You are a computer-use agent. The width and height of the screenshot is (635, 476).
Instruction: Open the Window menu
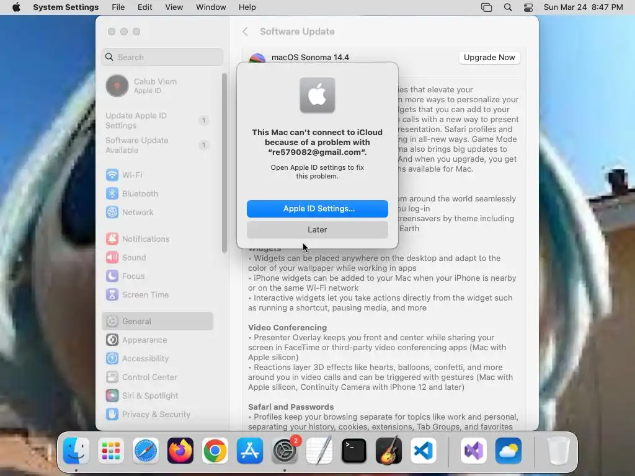[x=211, y=7]
